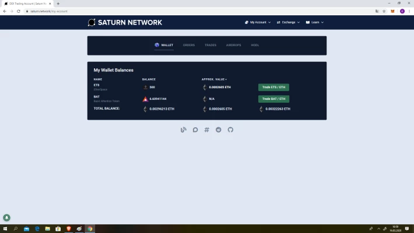Launch Microsoft Edge from taskbar
The width and height of the screenshot is (414, 233).
pyautogui.click(x=37, y=229)
